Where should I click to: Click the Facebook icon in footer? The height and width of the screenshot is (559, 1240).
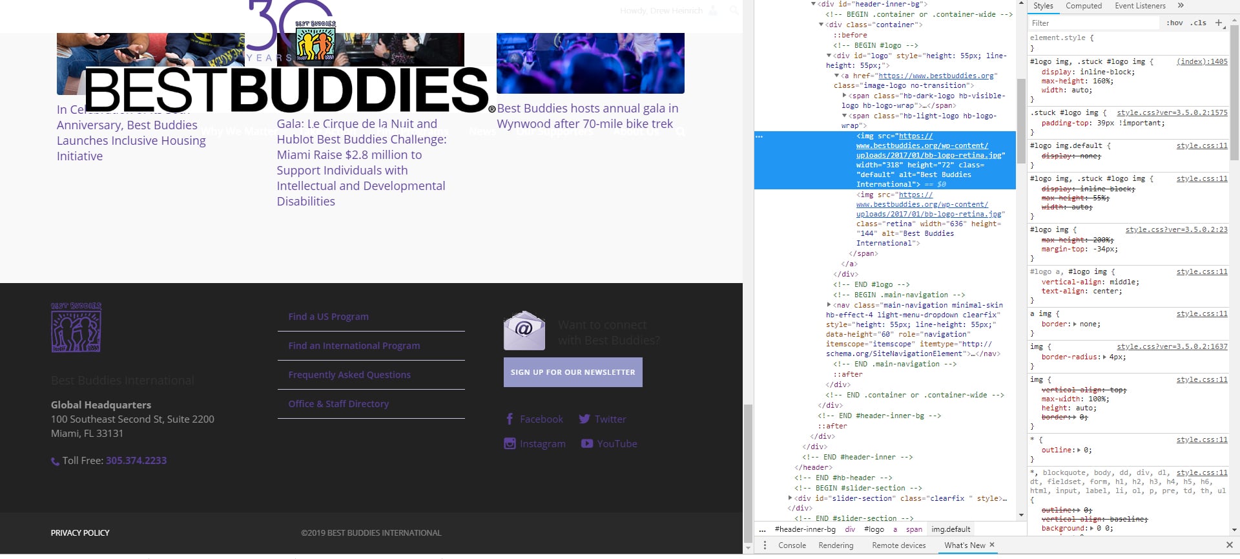tap(510, 419)
